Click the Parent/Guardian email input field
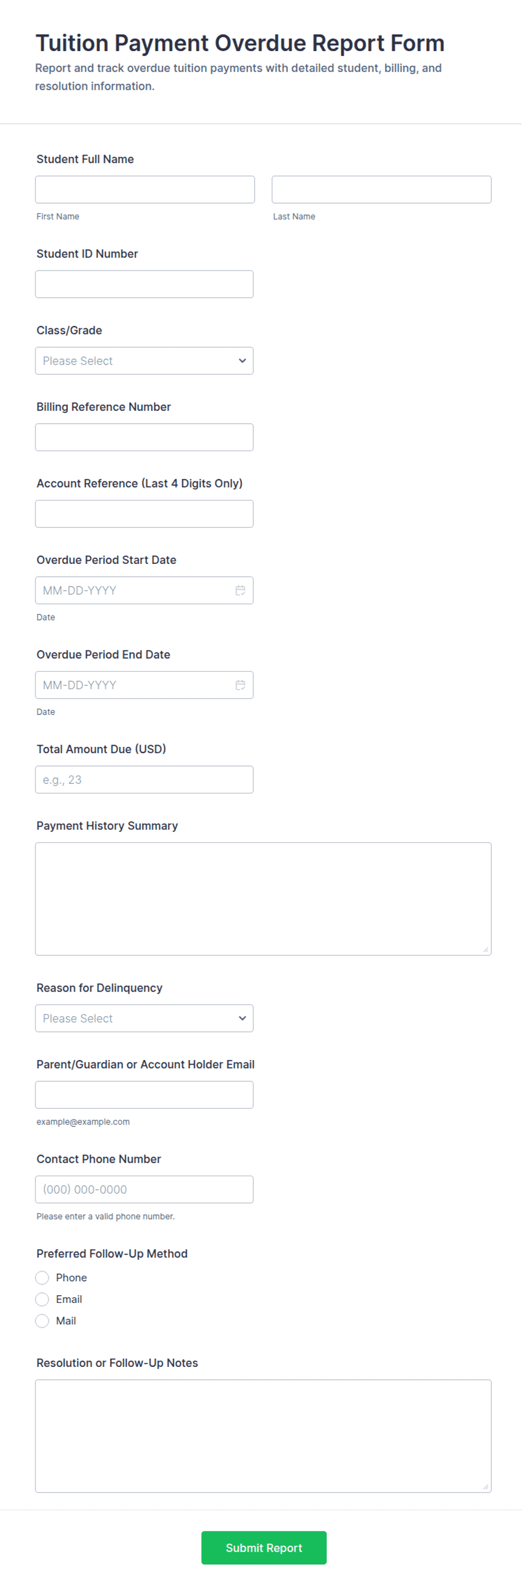This screenshot has height=1592, width=522. [x=144, y=1095]
